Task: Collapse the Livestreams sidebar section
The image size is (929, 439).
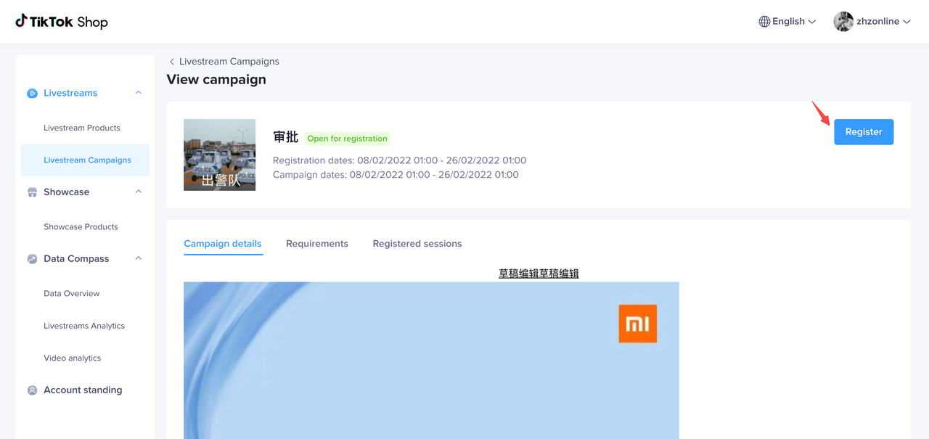Action: (139, 93)
